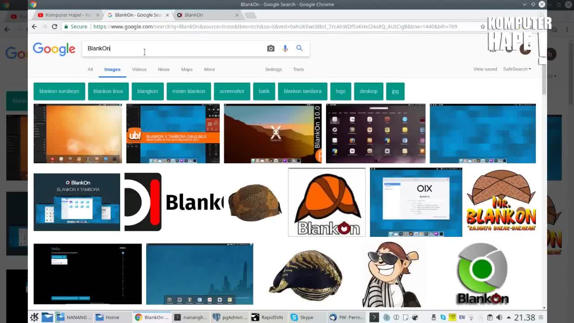Select the blankon tambora chip
Screen dimensions: 574x323
coord(303,91)
